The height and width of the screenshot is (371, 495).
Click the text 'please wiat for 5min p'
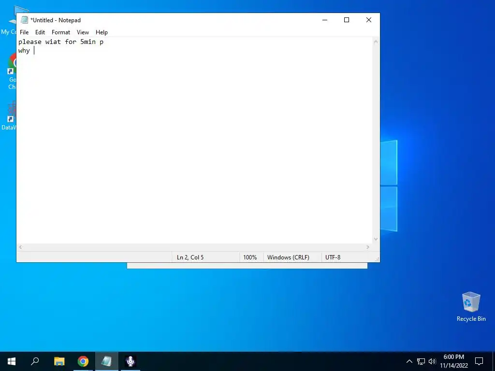coord(61,42)
